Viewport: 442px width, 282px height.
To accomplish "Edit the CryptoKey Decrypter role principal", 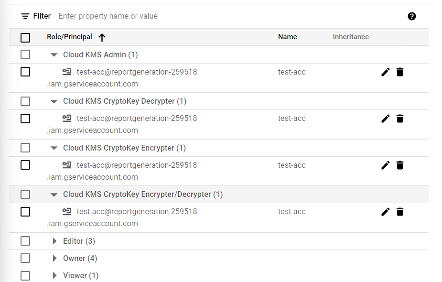I will click(386, 119).
